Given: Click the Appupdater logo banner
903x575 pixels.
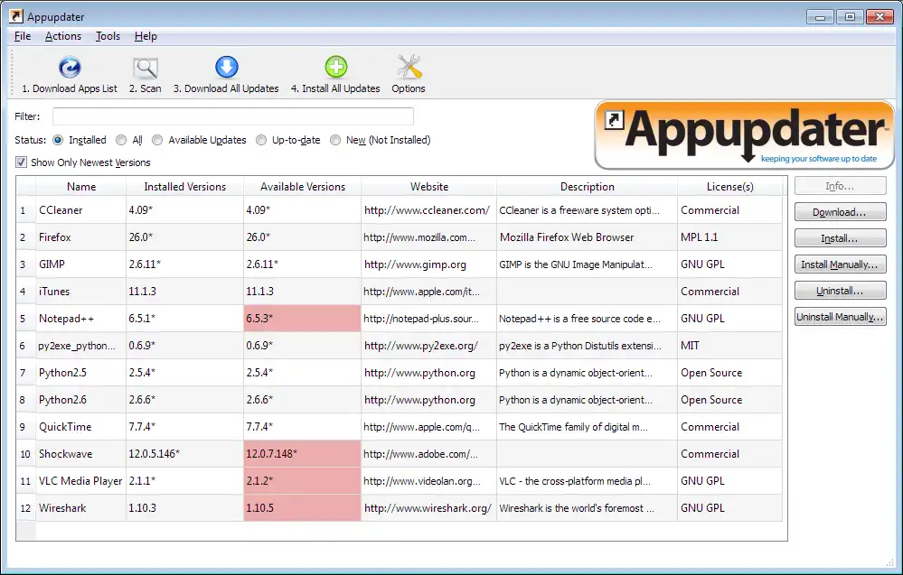Looking at the screenshot, I should (744, 135).
